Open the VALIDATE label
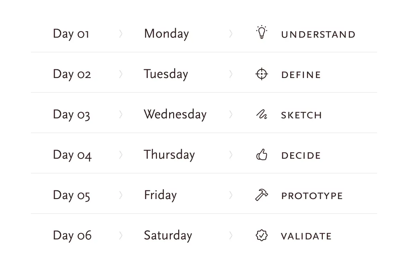408x269 pixels. click(x=306, y=236)
